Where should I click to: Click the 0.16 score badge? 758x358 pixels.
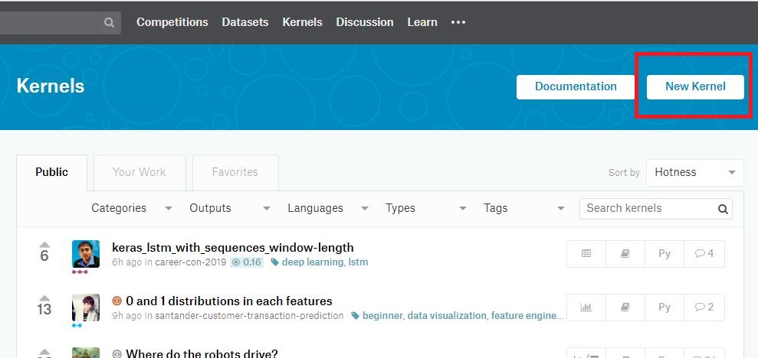coord(247,262)
